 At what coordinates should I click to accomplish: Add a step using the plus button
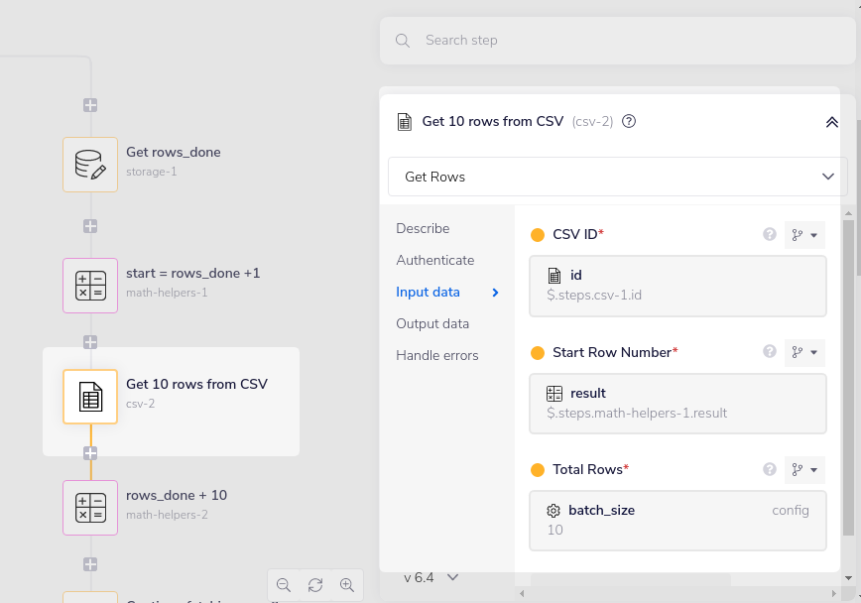click(x=90, y=105)
